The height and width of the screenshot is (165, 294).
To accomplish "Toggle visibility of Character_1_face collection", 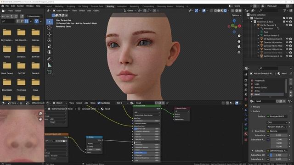I will pyautogui.click(x=287, y=22).
